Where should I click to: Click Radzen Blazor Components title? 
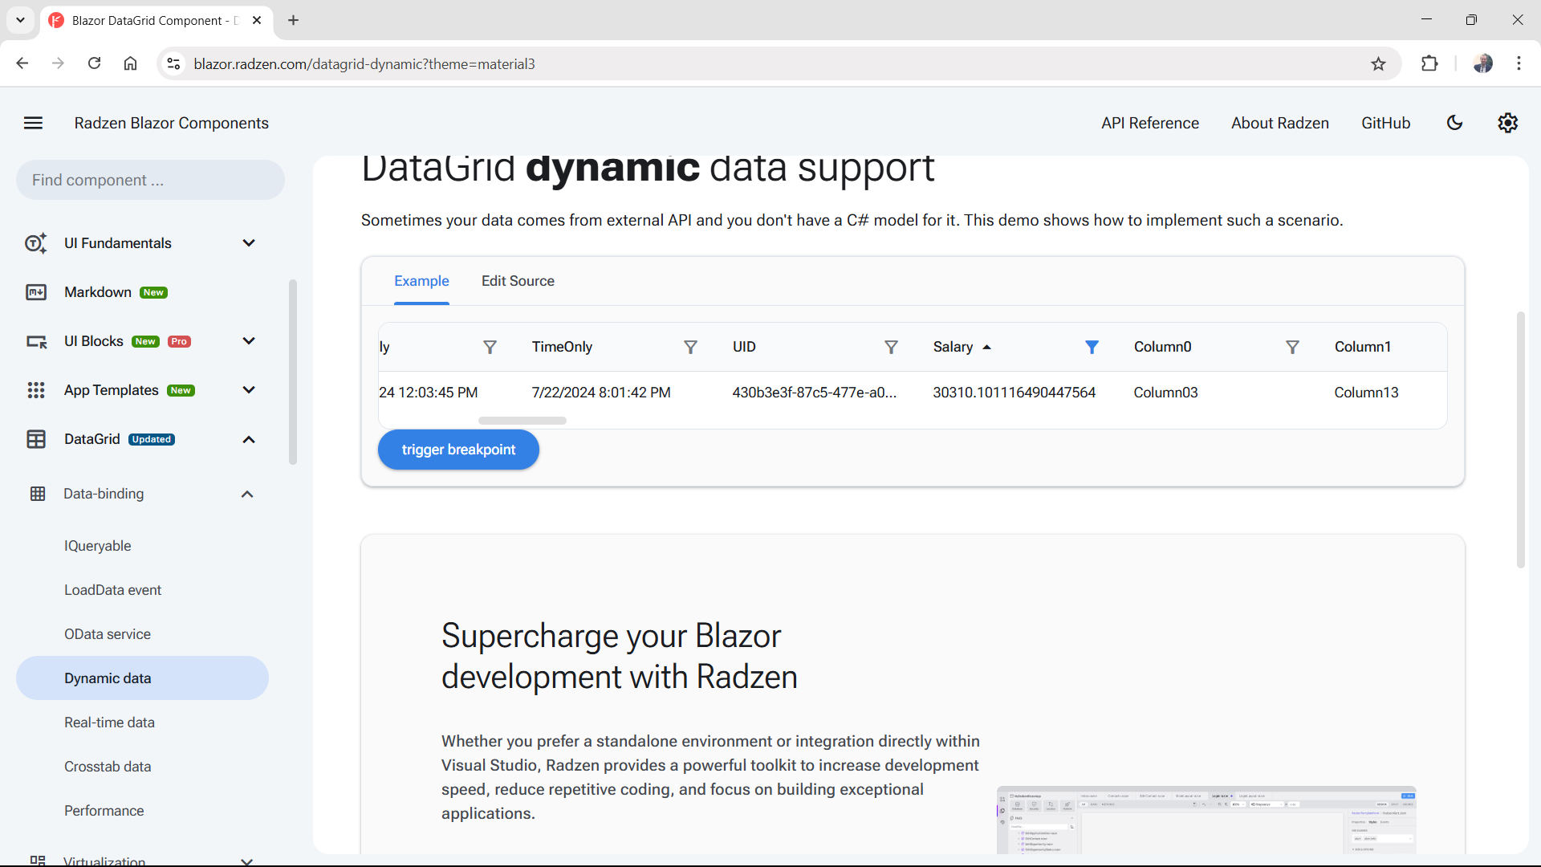(171, 123)
